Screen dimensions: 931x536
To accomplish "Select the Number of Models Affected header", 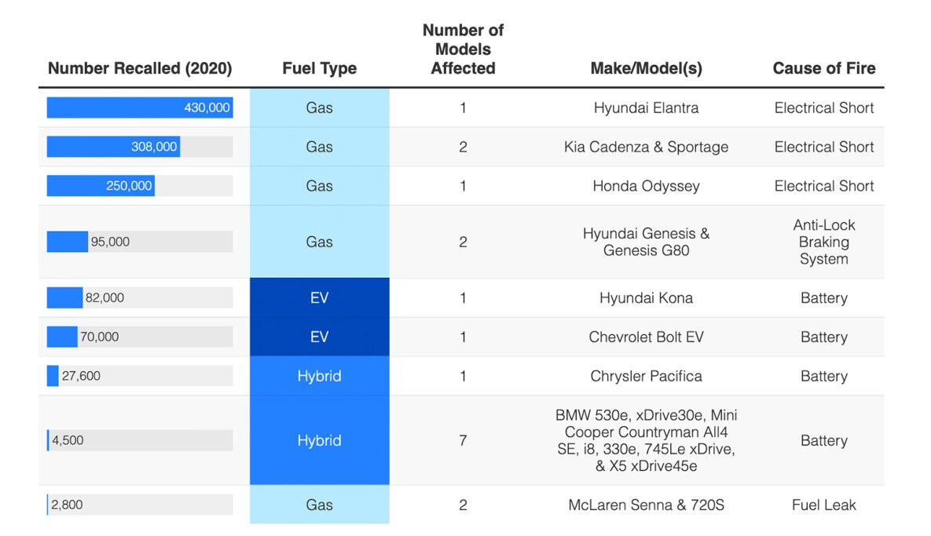I will (x=463, y=49).
